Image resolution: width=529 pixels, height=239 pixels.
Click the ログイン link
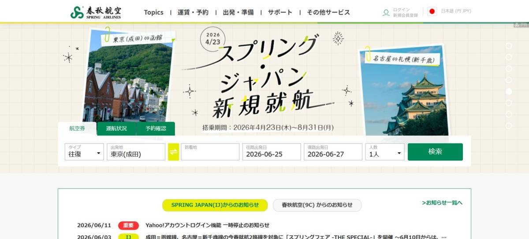click(401, 10)
